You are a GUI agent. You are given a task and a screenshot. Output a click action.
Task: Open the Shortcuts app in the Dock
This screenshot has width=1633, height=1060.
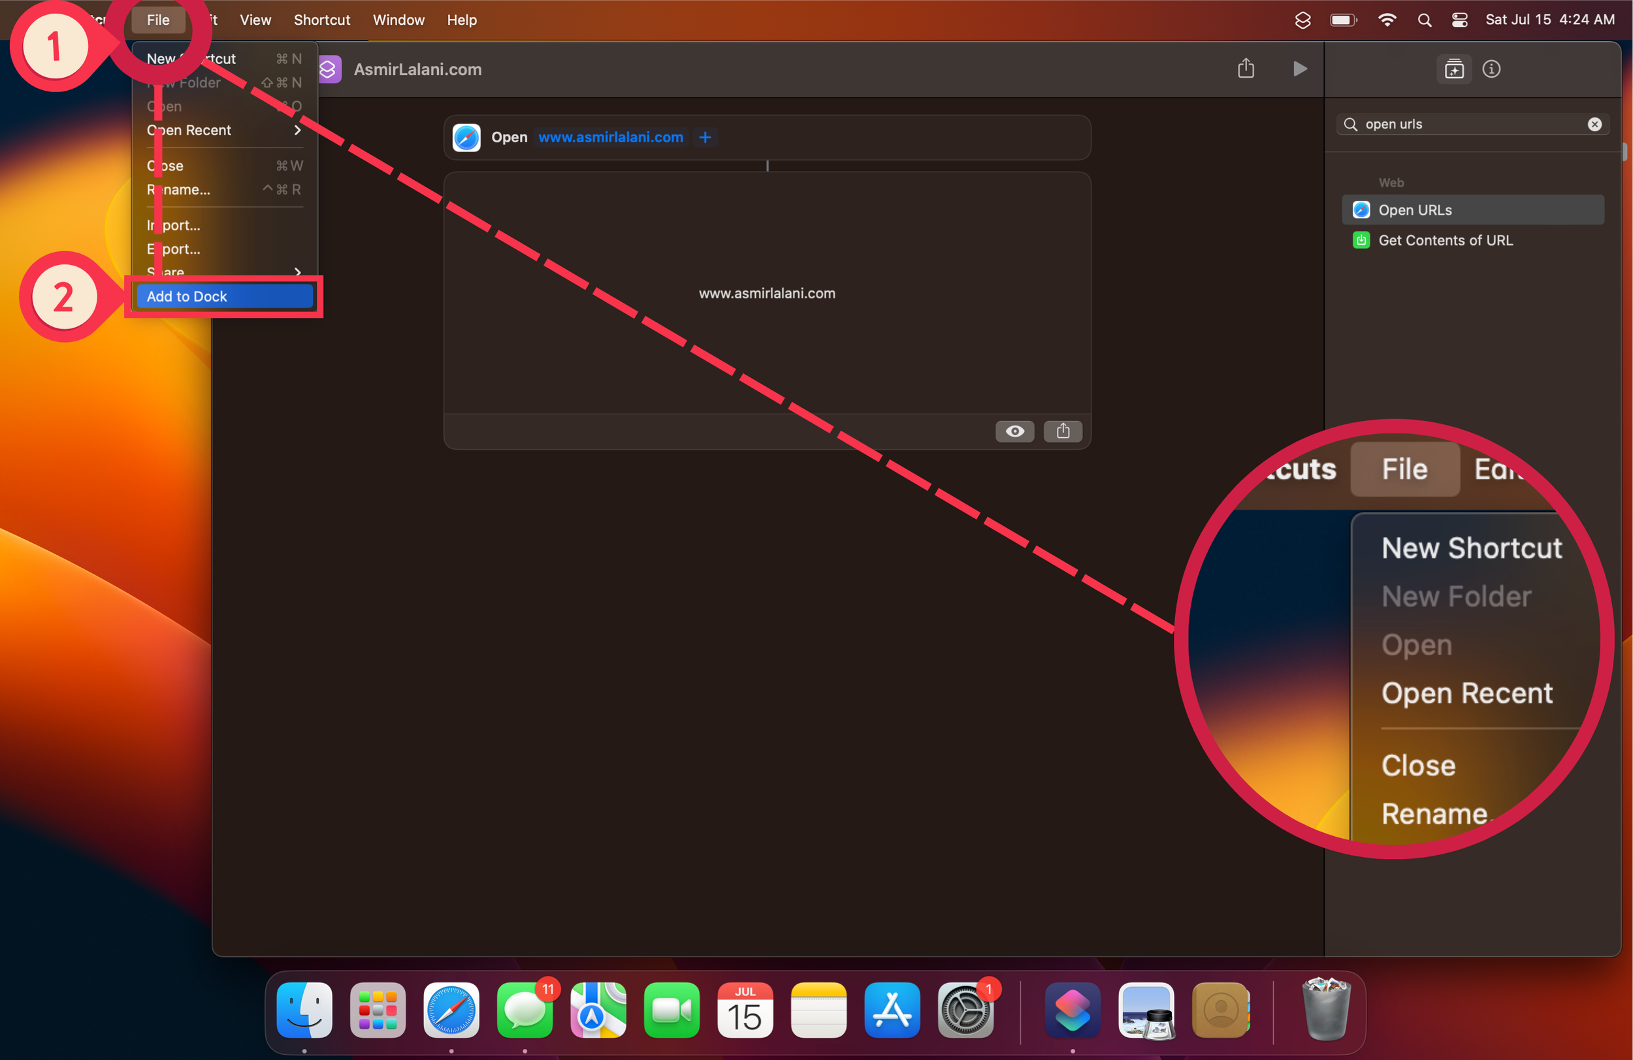coord(1072,1010)
